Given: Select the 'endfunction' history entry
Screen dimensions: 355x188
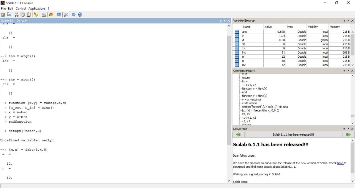Looking at the screenshot, I should [x=249, y=103].
